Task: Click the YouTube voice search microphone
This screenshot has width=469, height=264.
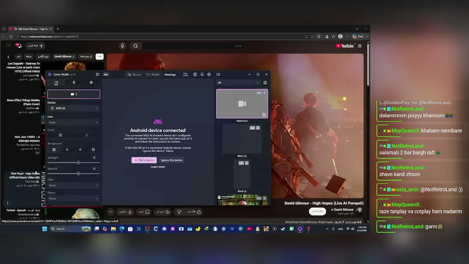Action: tap(122, 46)
